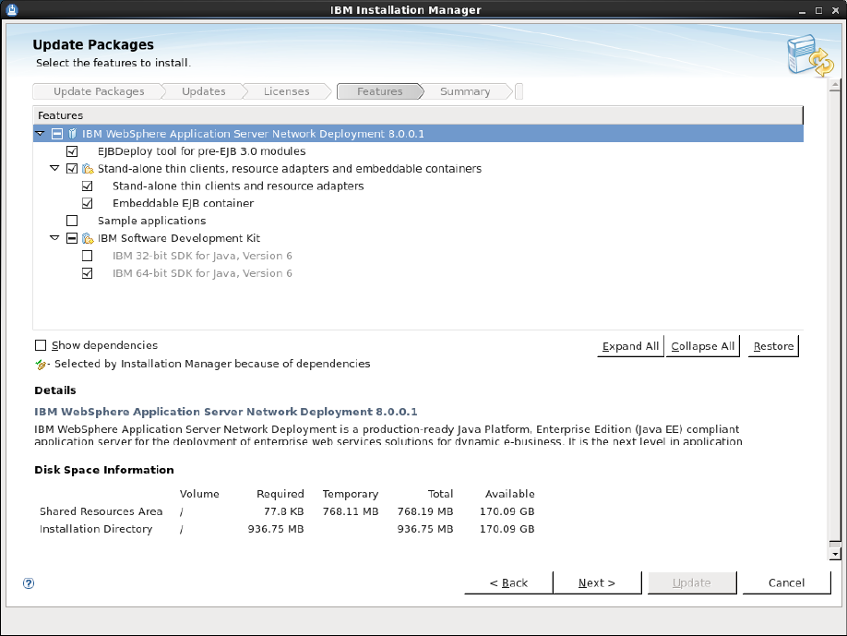Select the Features wizard step
This screenshot has width=847, height=636.
coord(380,91)
